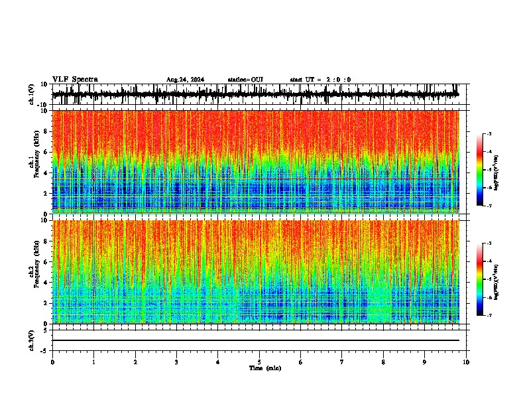
Task: Click the ch.1 PSD color scale bar
Action: [479, 170]
